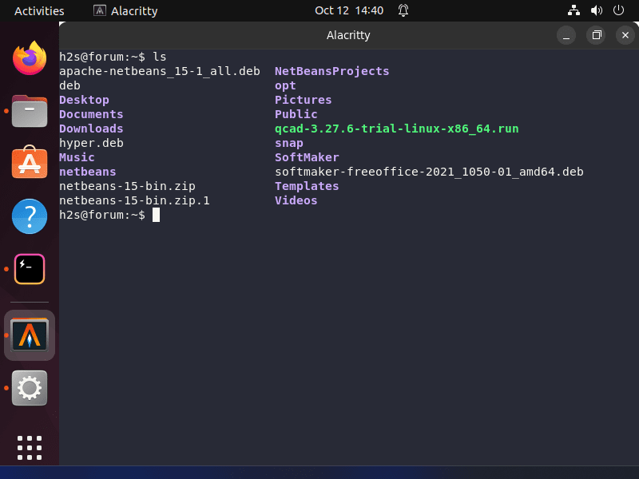639x479 pixels.
Task: Launch Firefox from the dock
Action: 29,58
